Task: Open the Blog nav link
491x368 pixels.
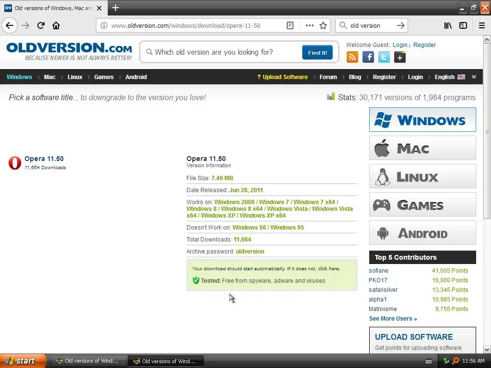Action: 355,77
